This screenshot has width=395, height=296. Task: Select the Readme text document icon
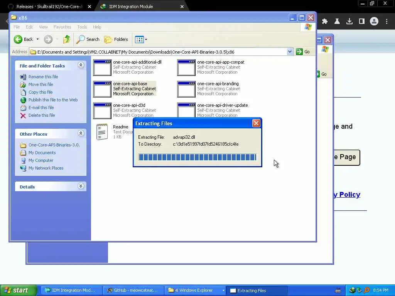pos(102,132)
